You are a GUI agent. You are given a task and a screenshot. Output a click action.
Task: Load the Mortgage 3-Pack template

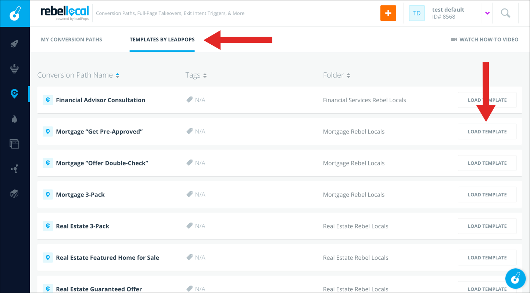(487, 195)
